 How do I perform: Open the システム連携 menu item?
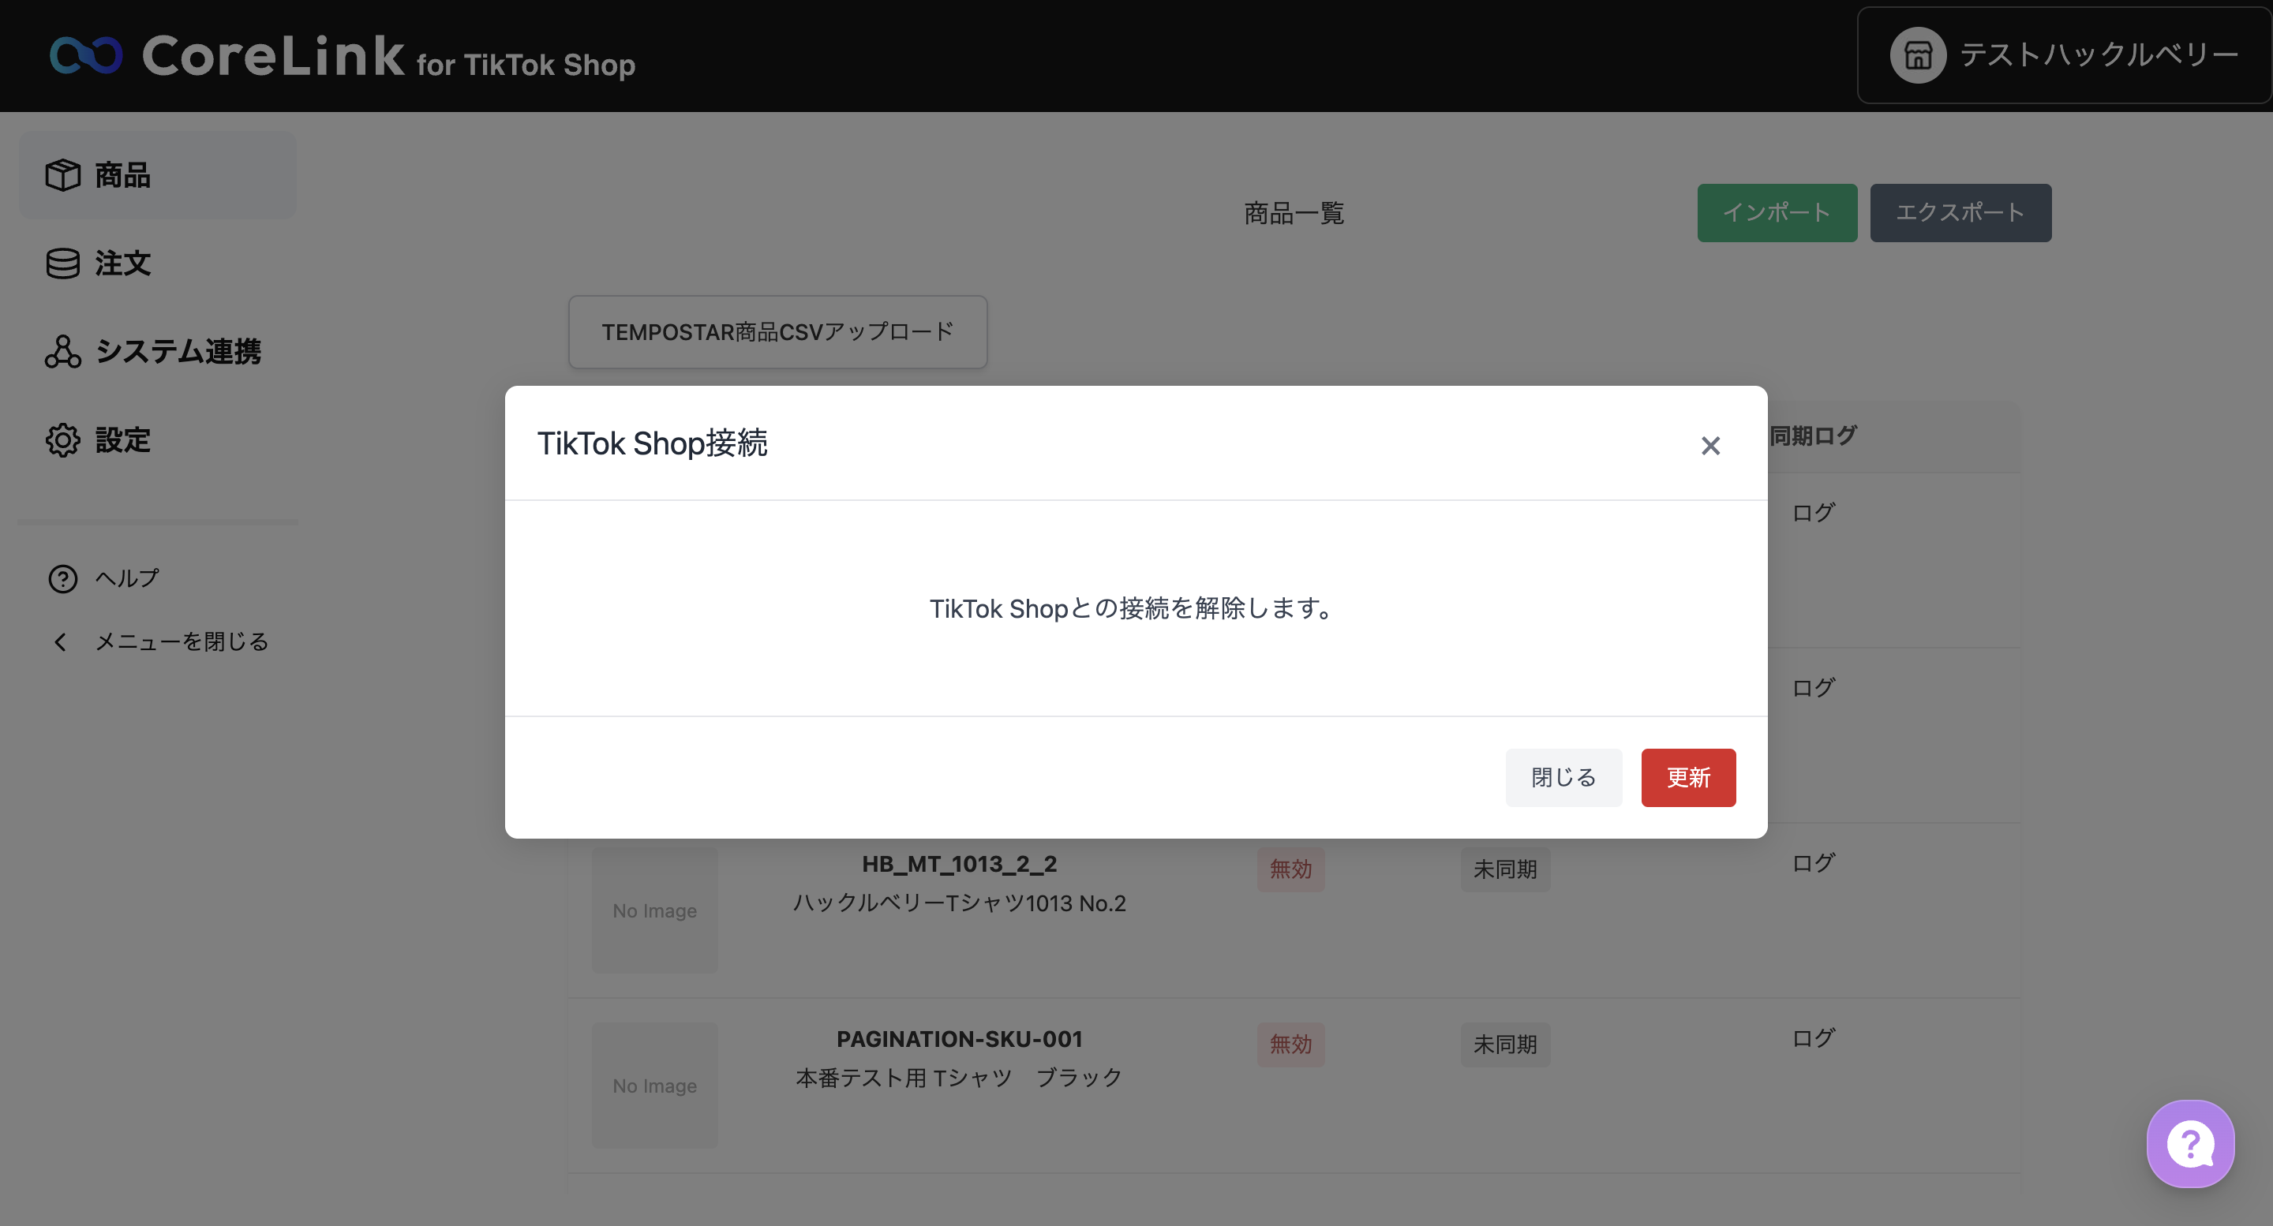tap(178, 351)
